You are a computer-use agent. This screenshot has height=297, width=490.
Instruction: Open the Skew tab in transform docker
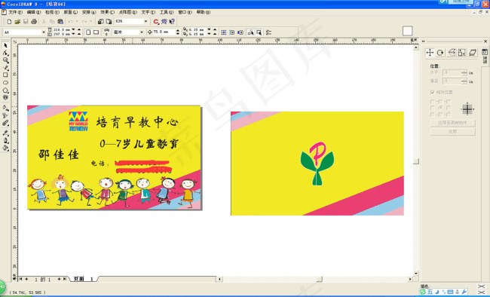click(473, 53)
